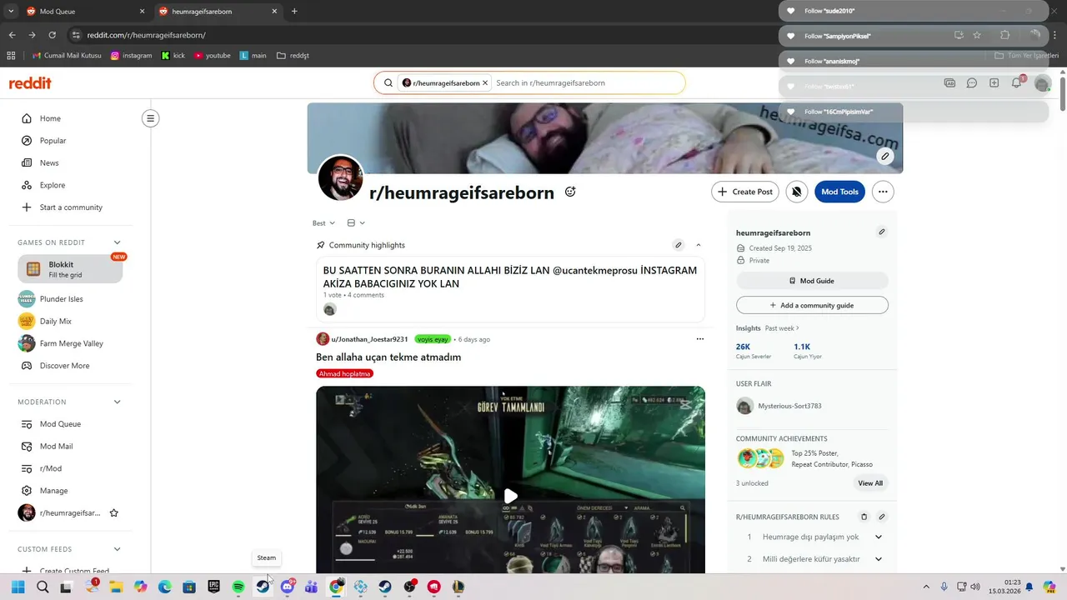The image size is (1067, 600).
Task: Start a community from sidebar
Action: coord(71,207)
